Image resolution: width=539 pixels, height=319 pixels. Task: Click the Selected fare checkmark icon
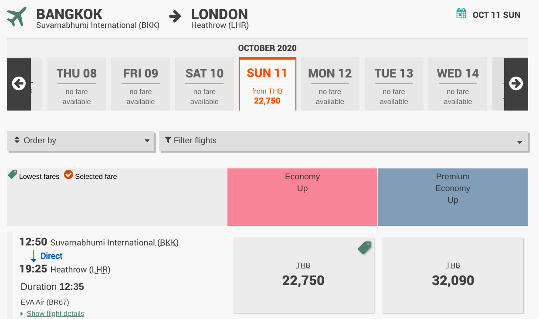(68, 175)
